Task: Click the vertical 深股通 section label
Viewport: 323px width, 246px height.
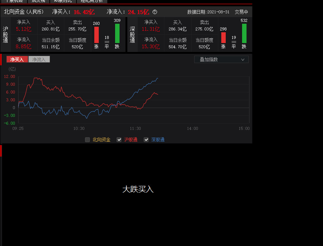Action: (x=132, y=35)
